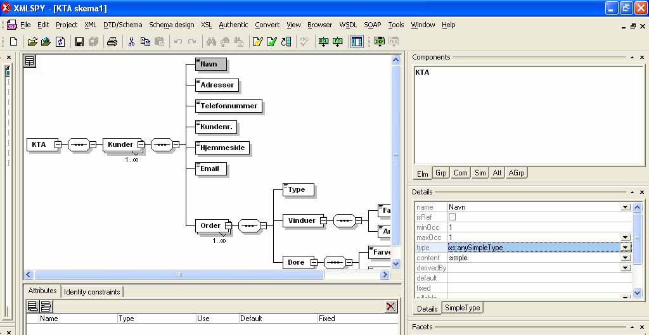Image resolution: width=649 pixels, height=335 pixels.
Task: Click the content field showing simple
Action: click(x=532, y=258)
